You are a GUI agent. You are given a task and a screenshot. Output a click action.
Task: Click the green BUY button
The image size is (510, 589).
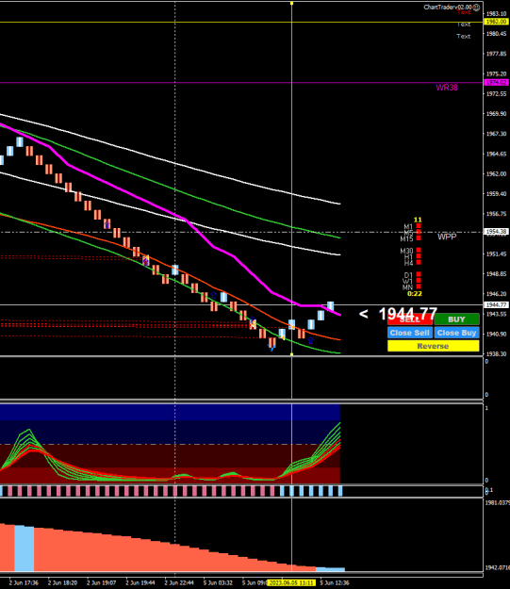456,319
